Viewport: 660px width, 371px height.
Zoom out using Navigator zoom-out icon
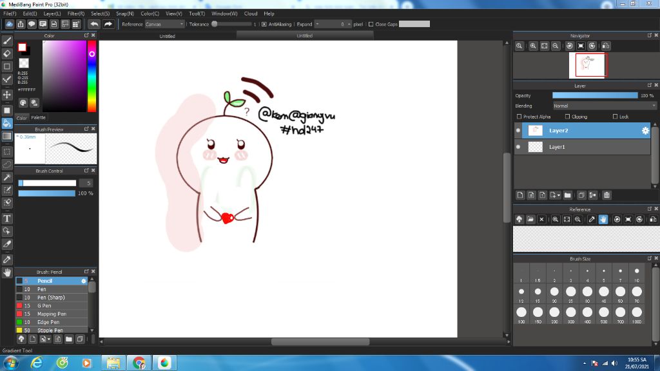tap(556, 46)
